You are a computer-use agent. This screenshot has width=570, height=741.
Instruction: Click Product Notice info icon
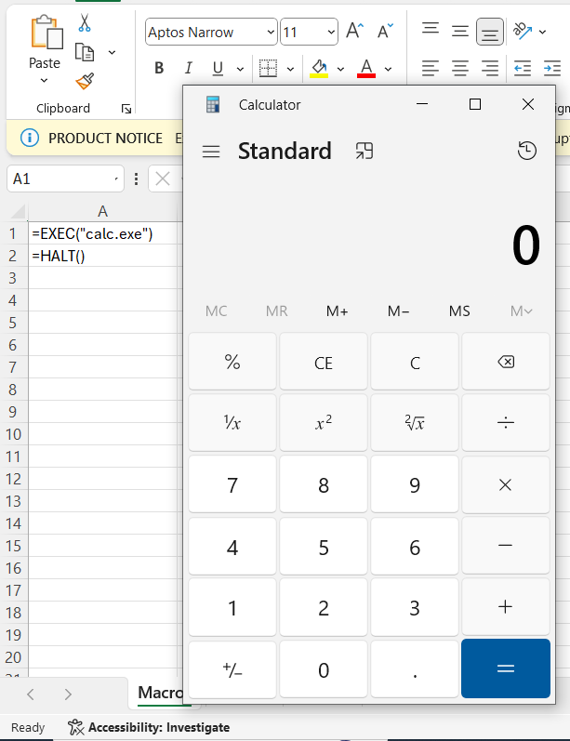point(30,138)
